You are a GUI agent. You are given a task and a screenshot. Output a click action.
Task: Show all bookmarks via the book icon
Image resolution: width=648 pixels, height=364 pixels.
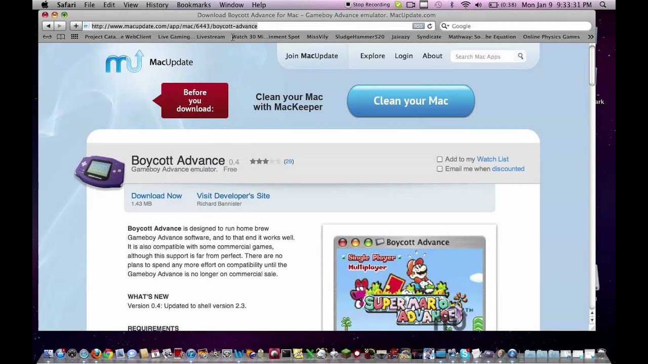(x=61, y=37)
